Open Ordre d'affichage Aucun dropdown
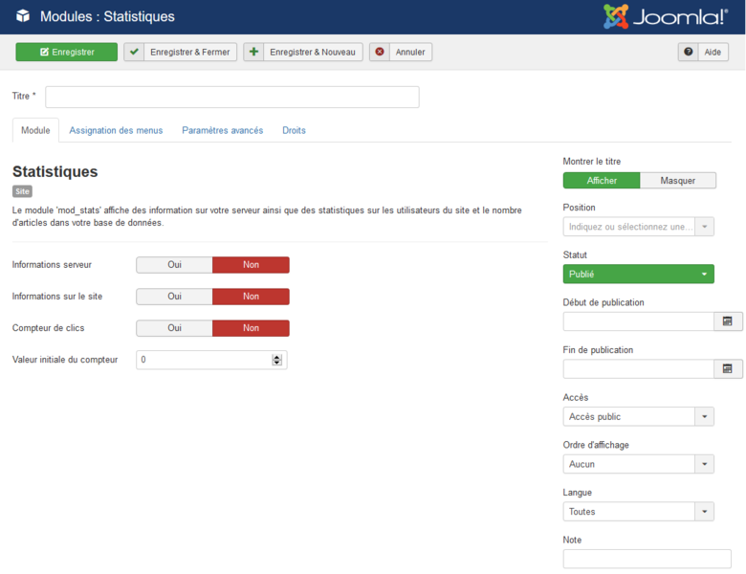This screenshot has height=574, width=746. 639,464
